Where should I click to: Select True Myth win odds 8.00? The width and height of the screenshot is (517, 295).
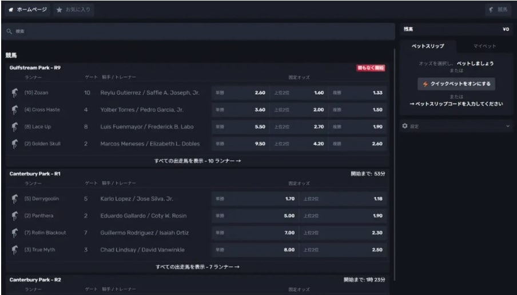tap(255, 250)
